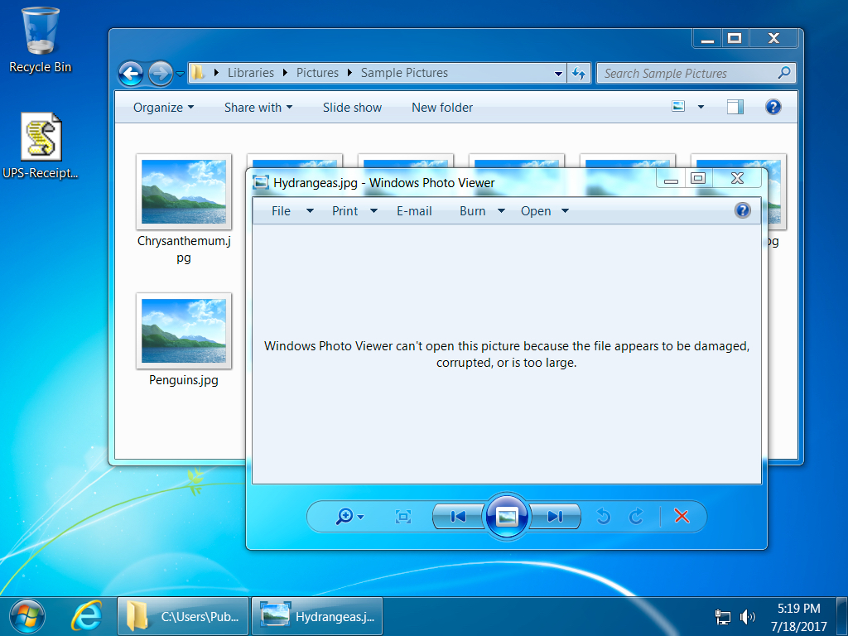The image size is (848, 636).
Task: Click the actual size fit button
Action: pos(403,517)
